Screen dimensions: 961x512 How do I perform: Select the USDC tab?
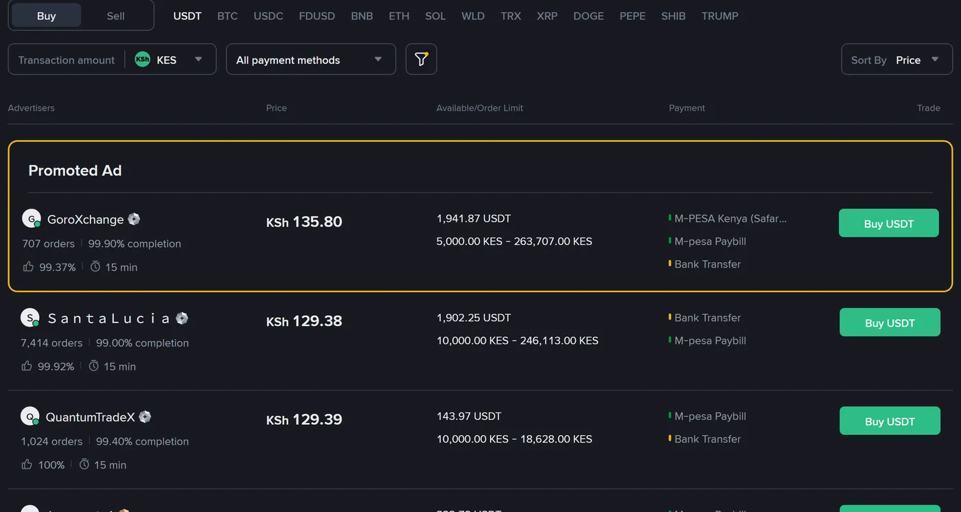(268, 16)
